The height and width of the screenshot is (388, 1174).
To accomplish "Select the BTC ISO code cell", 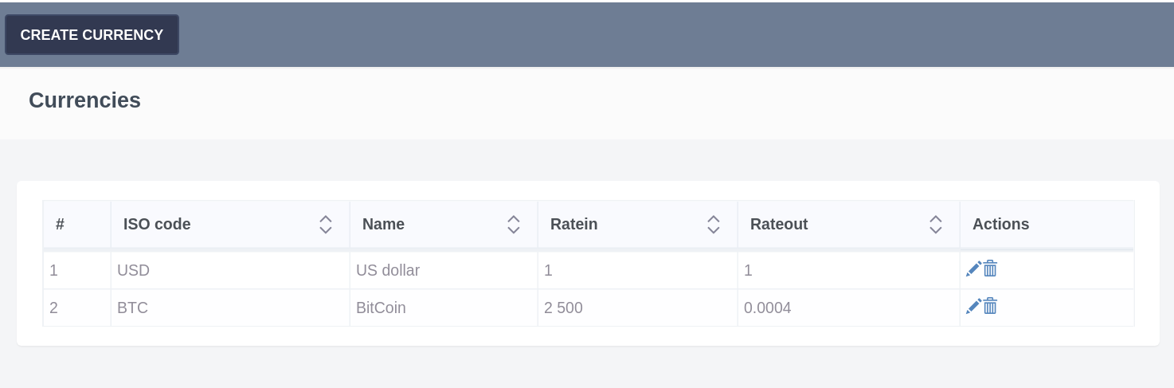I will pyautogui.click(x=133, y=308).
